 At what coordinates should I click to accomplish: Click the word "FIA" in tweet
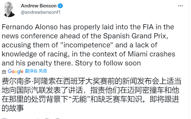[148, 27]
